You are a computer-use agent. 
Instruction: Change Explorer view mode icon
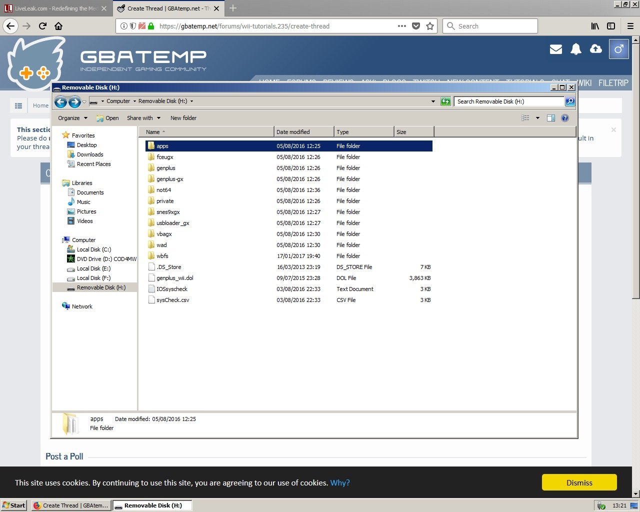click(x=525, y=118)
